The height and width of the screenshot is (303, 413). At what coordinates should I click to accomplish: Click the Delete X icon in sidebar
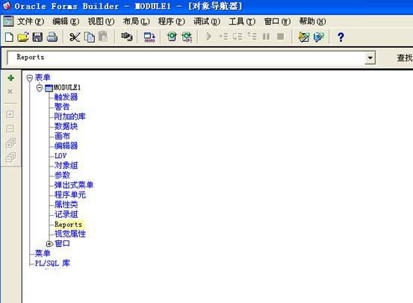click(x=10, y=92)
